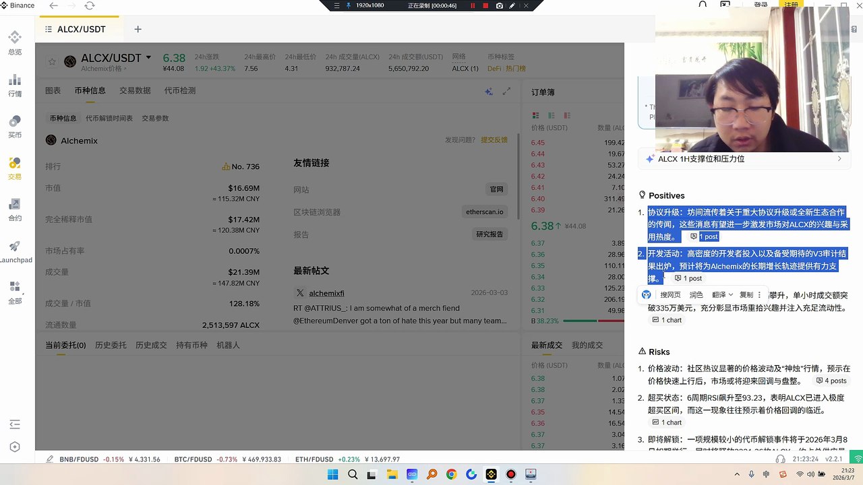Open Alchemix价格 link with chevron
The height and width of the screenshot is (485, 863).
click(x=104, y=69)
